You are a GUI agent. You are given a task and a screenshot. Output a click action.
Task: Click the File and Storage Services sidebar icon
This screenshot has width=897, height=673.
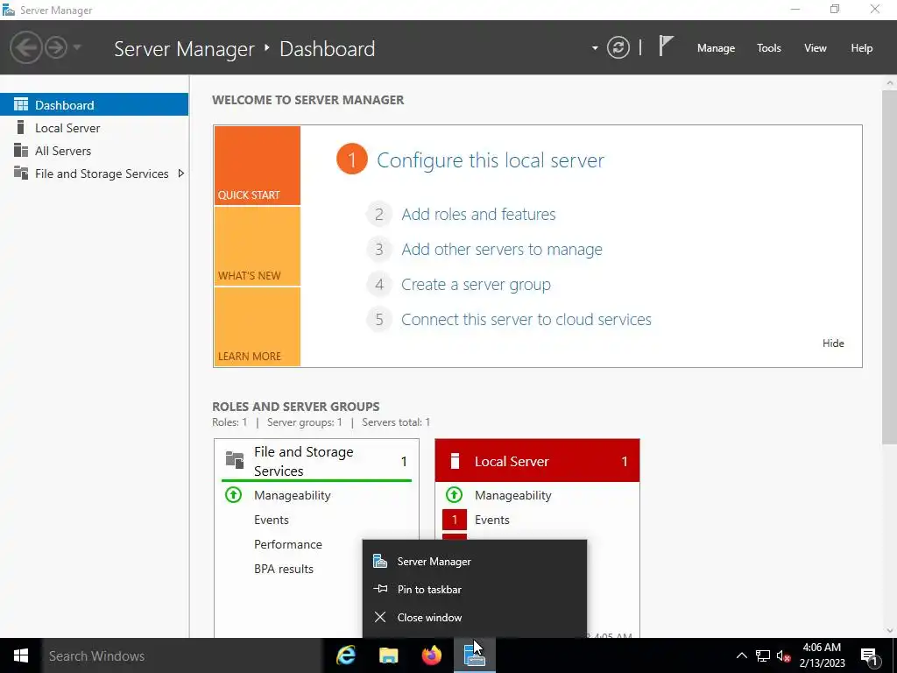[x=21, y=173]
